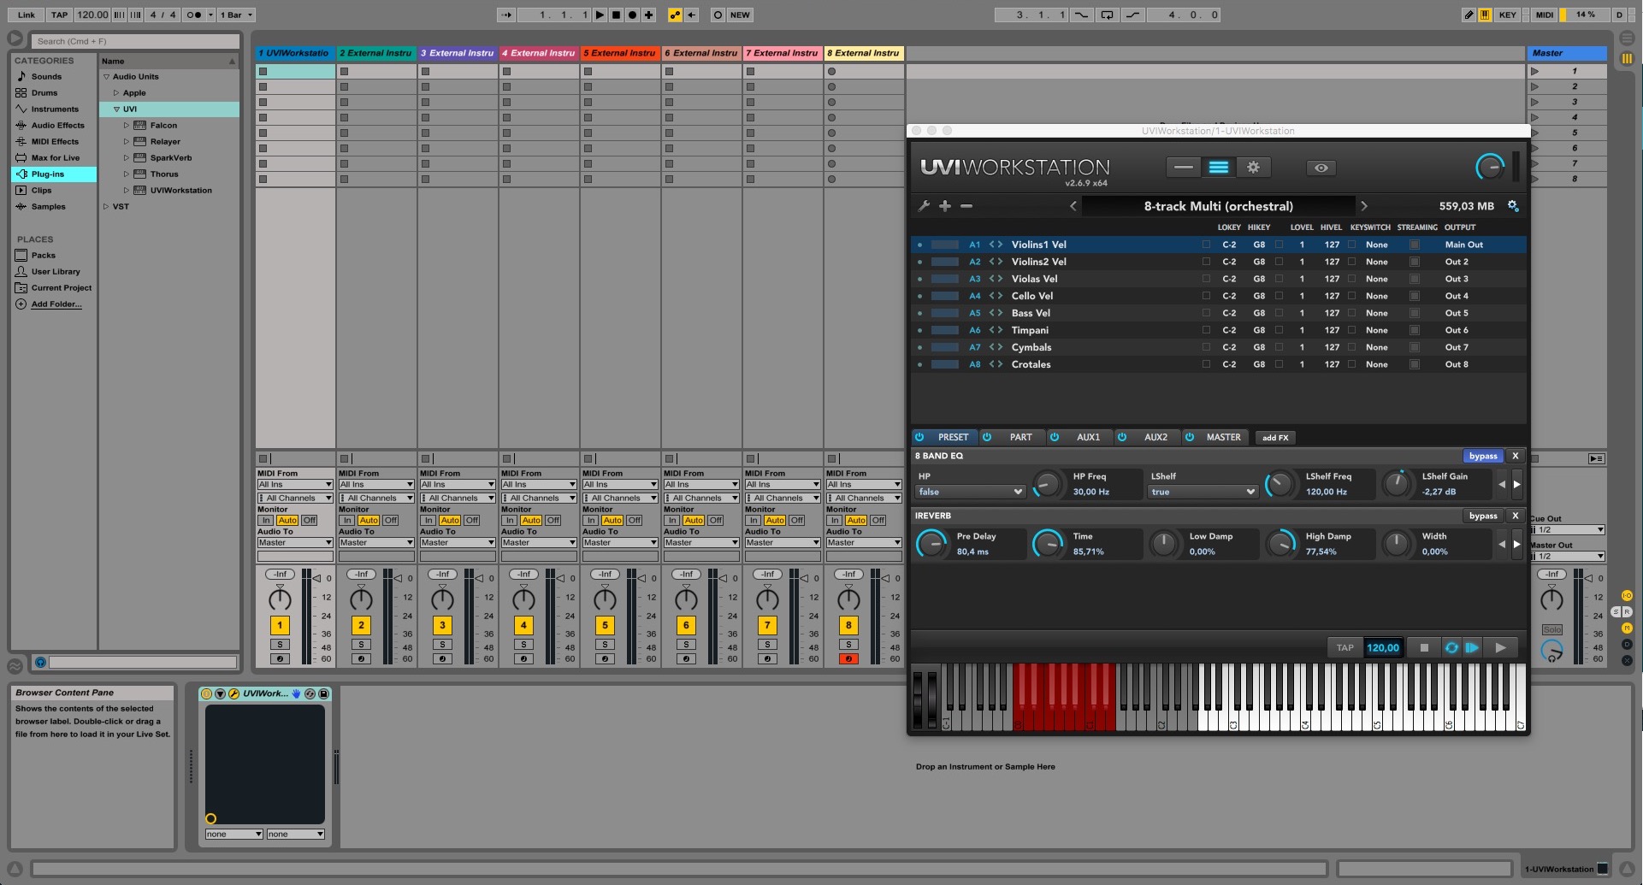
Task: Go to previous preset with left arrow
Action: pyautogui.click(x=1073, y=206)
